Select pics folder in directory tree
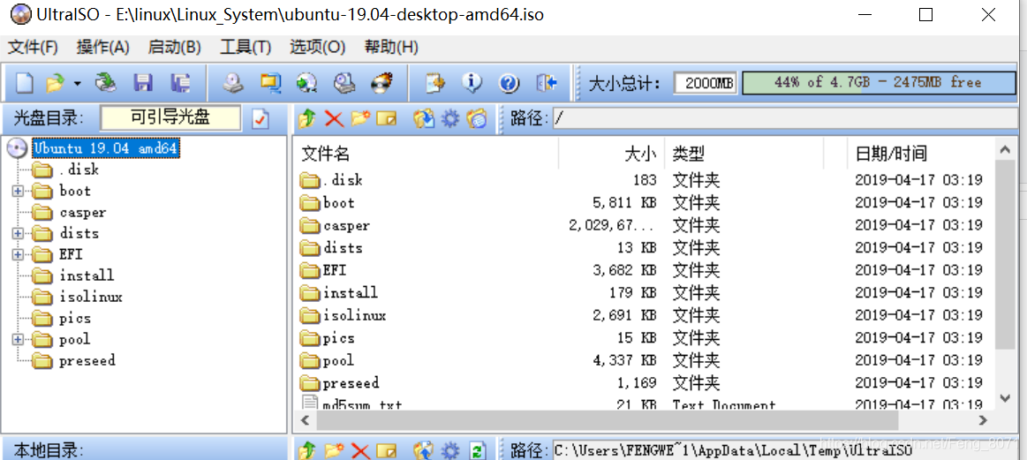 click(x=75, y=319)
